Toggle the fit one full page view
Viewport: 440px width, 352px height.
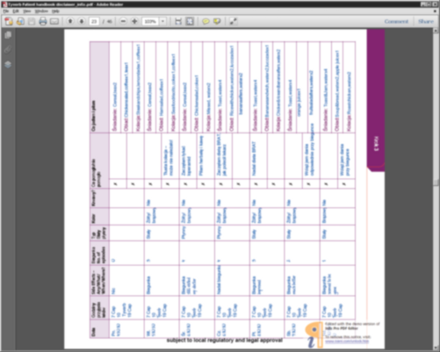coord(190,21)
